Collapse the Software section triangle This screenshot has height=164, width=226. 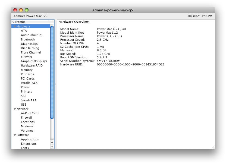15,135
